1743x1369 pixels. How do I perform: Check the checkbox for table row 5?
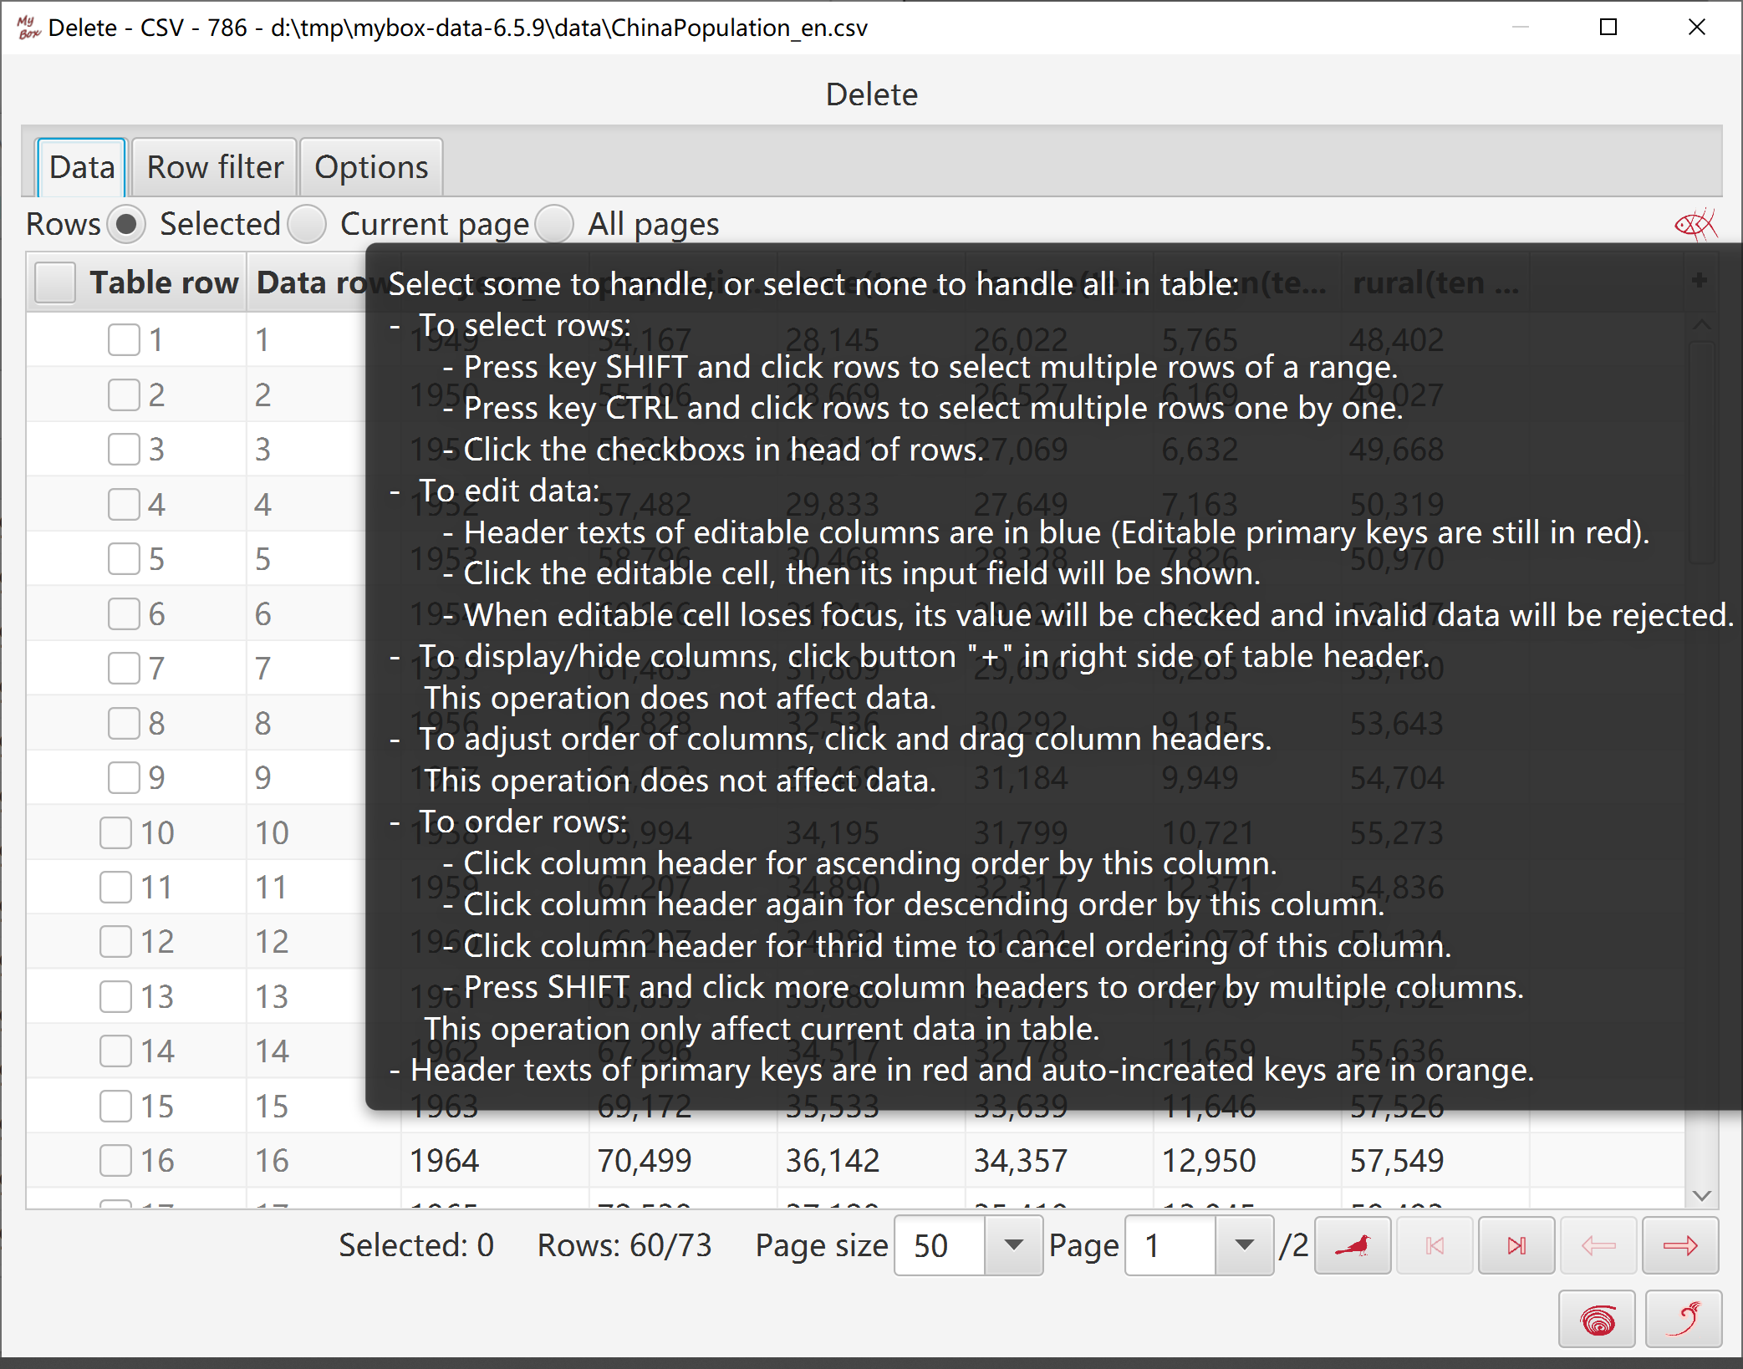(124, 559)
